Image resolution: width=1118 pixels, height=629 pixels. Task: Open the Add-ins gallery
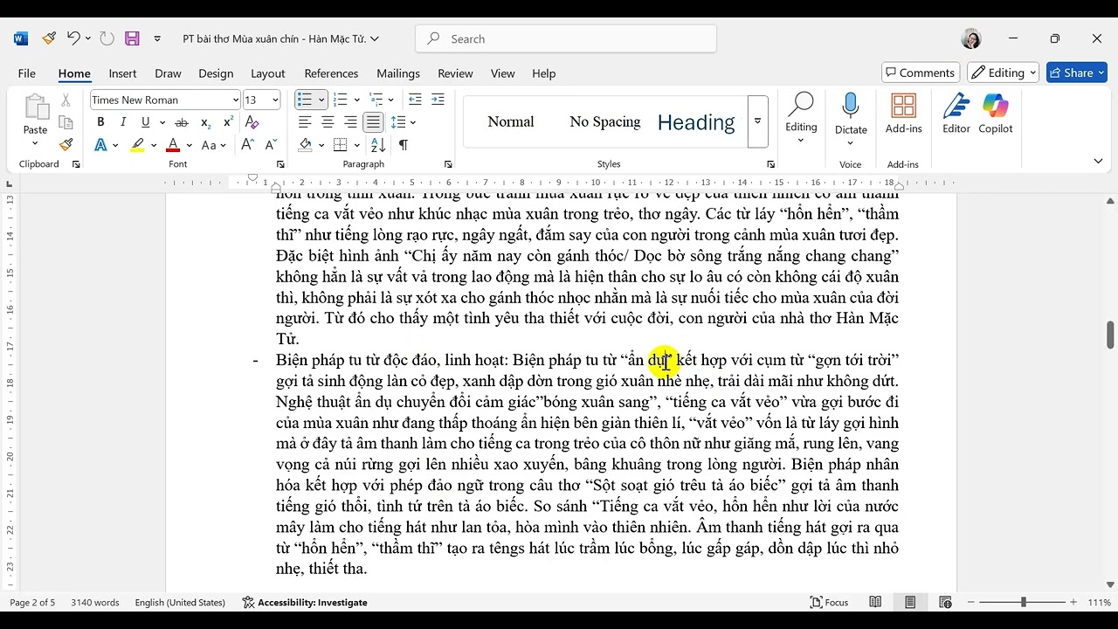904,114
